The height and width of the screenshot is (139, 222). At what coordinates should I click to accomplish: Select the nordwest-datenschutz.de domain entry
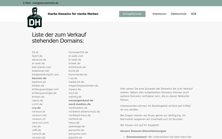(x=84, y=112)
